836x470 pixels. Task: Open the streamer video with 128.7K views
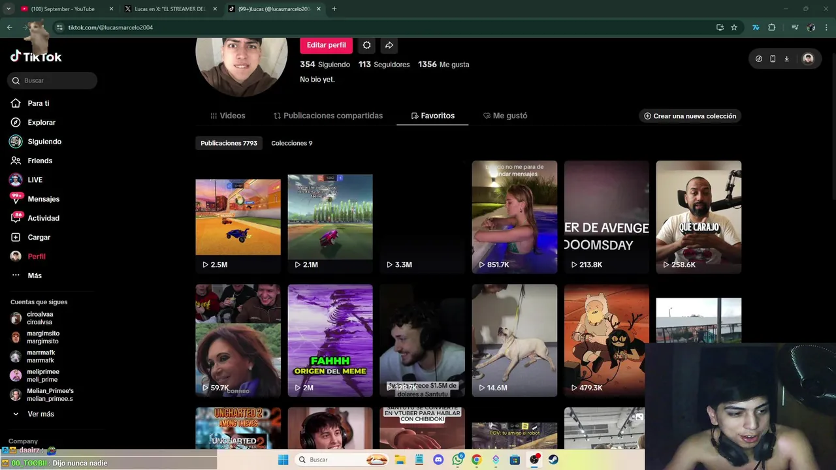[x=422, y=340]
